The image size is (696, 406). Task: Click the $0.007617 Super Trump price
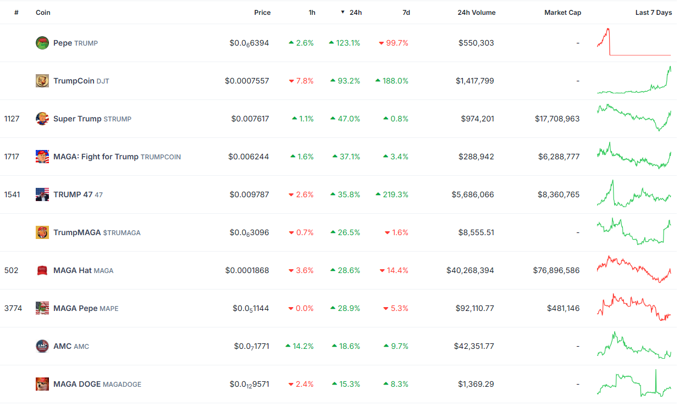pyautogui.click(x=250, y=119)
